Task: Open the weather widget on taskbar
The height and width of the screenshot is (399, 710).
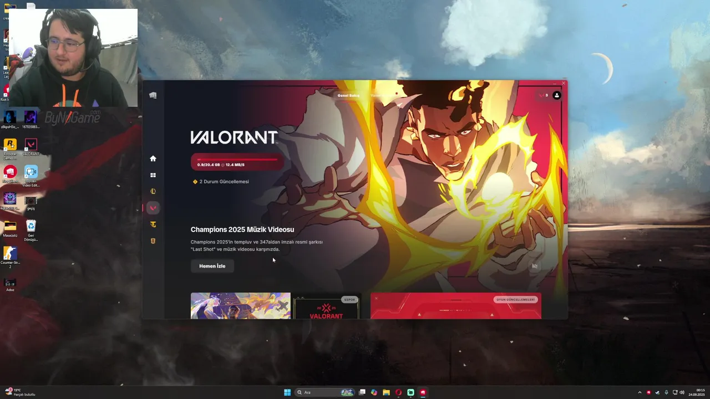Action: click(20, 392)
